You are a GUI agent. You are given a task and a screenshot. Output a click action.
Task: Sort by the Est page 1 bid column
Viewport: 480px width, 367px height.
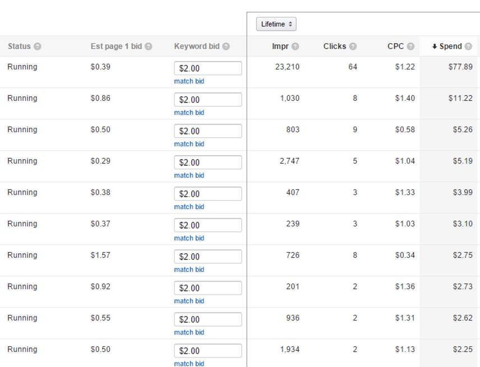tap(116, 47)
